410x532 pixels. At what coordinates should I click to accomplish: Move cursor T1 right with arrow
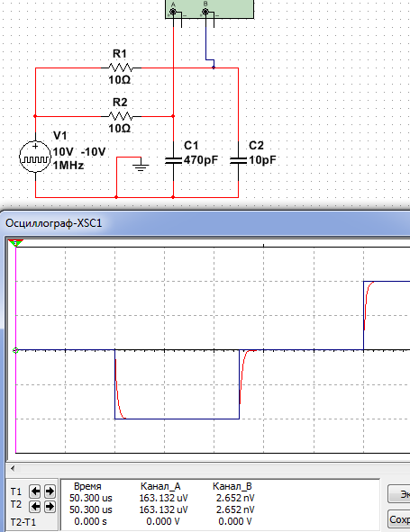pos(50,491)
